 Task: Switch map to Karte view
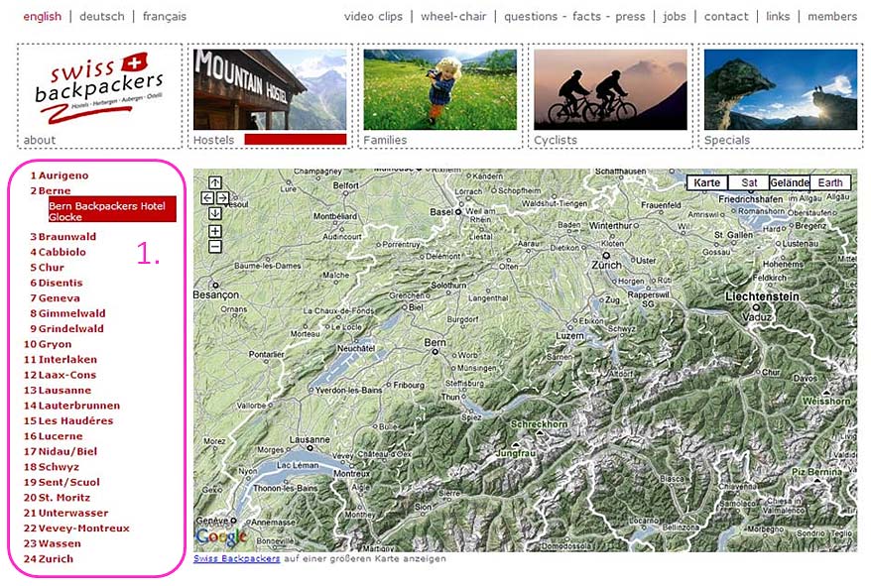[x=707, y=183]
